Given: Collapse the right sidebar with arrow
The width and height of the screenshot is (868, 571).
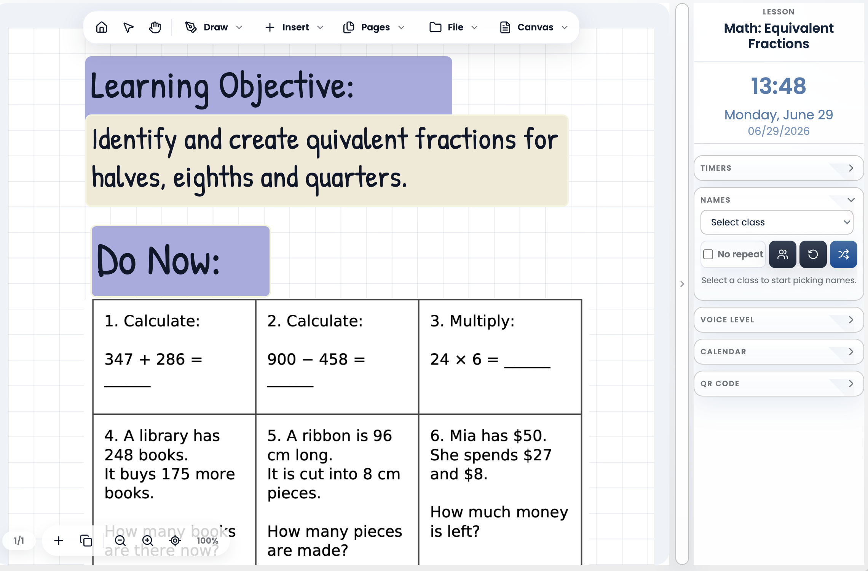Looking at the screenshot, I should point(682,284).
